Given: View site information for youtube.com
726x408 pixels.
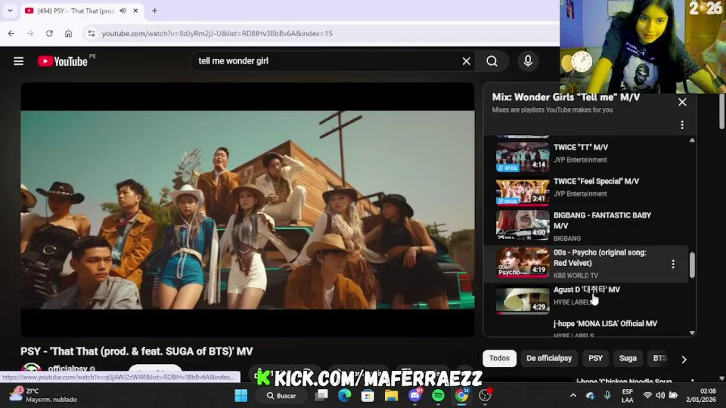Looking at the screenshot, I should [x=91, y=33].
